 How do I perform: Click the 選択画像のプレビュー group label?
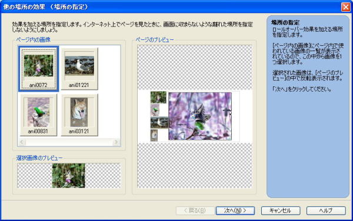39,158
